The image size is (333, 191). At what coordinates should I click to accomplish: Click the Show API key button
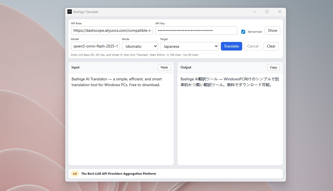click(273, 30)
